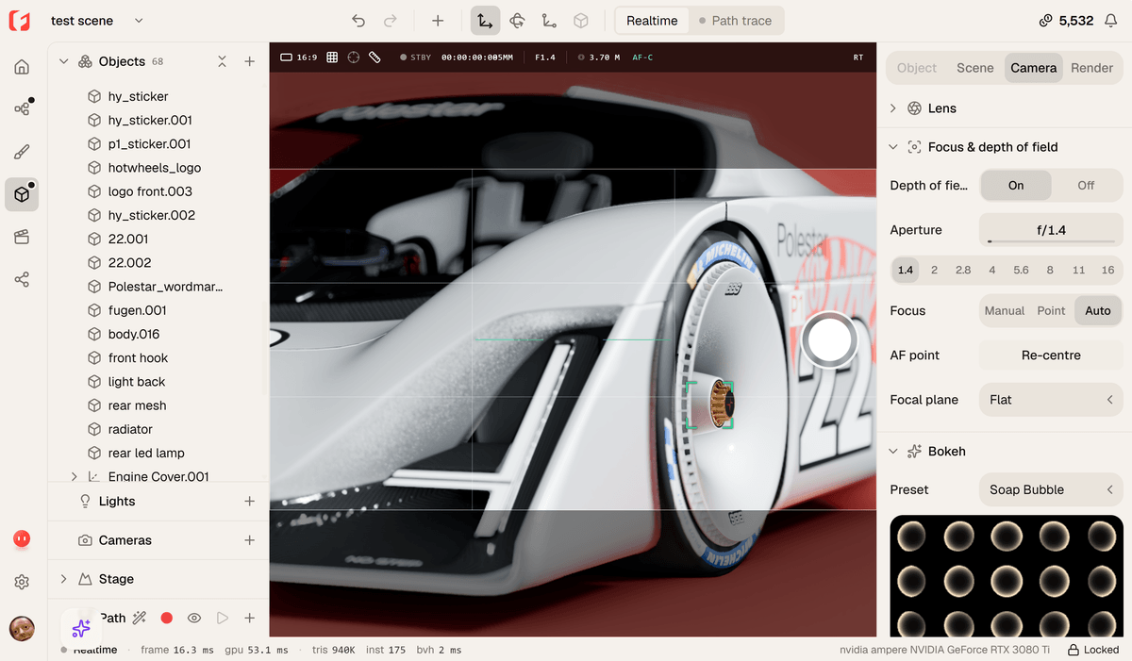The height and width of the screenshot is (661, 1132).
Task: Open the share sidebar icon
Action: point(22,279)
